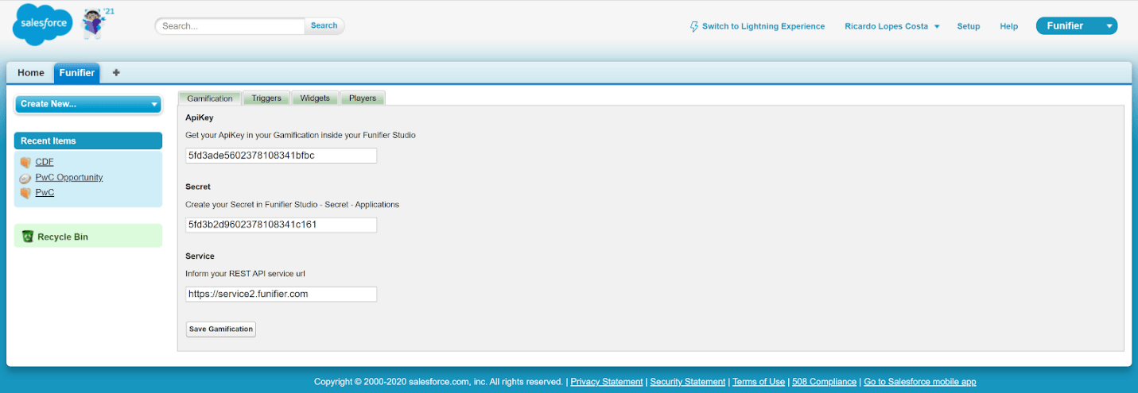Viewport: 1138px width, 393px height.
Task: Click the lightning bolt icon
Action: tap(693, 26)
